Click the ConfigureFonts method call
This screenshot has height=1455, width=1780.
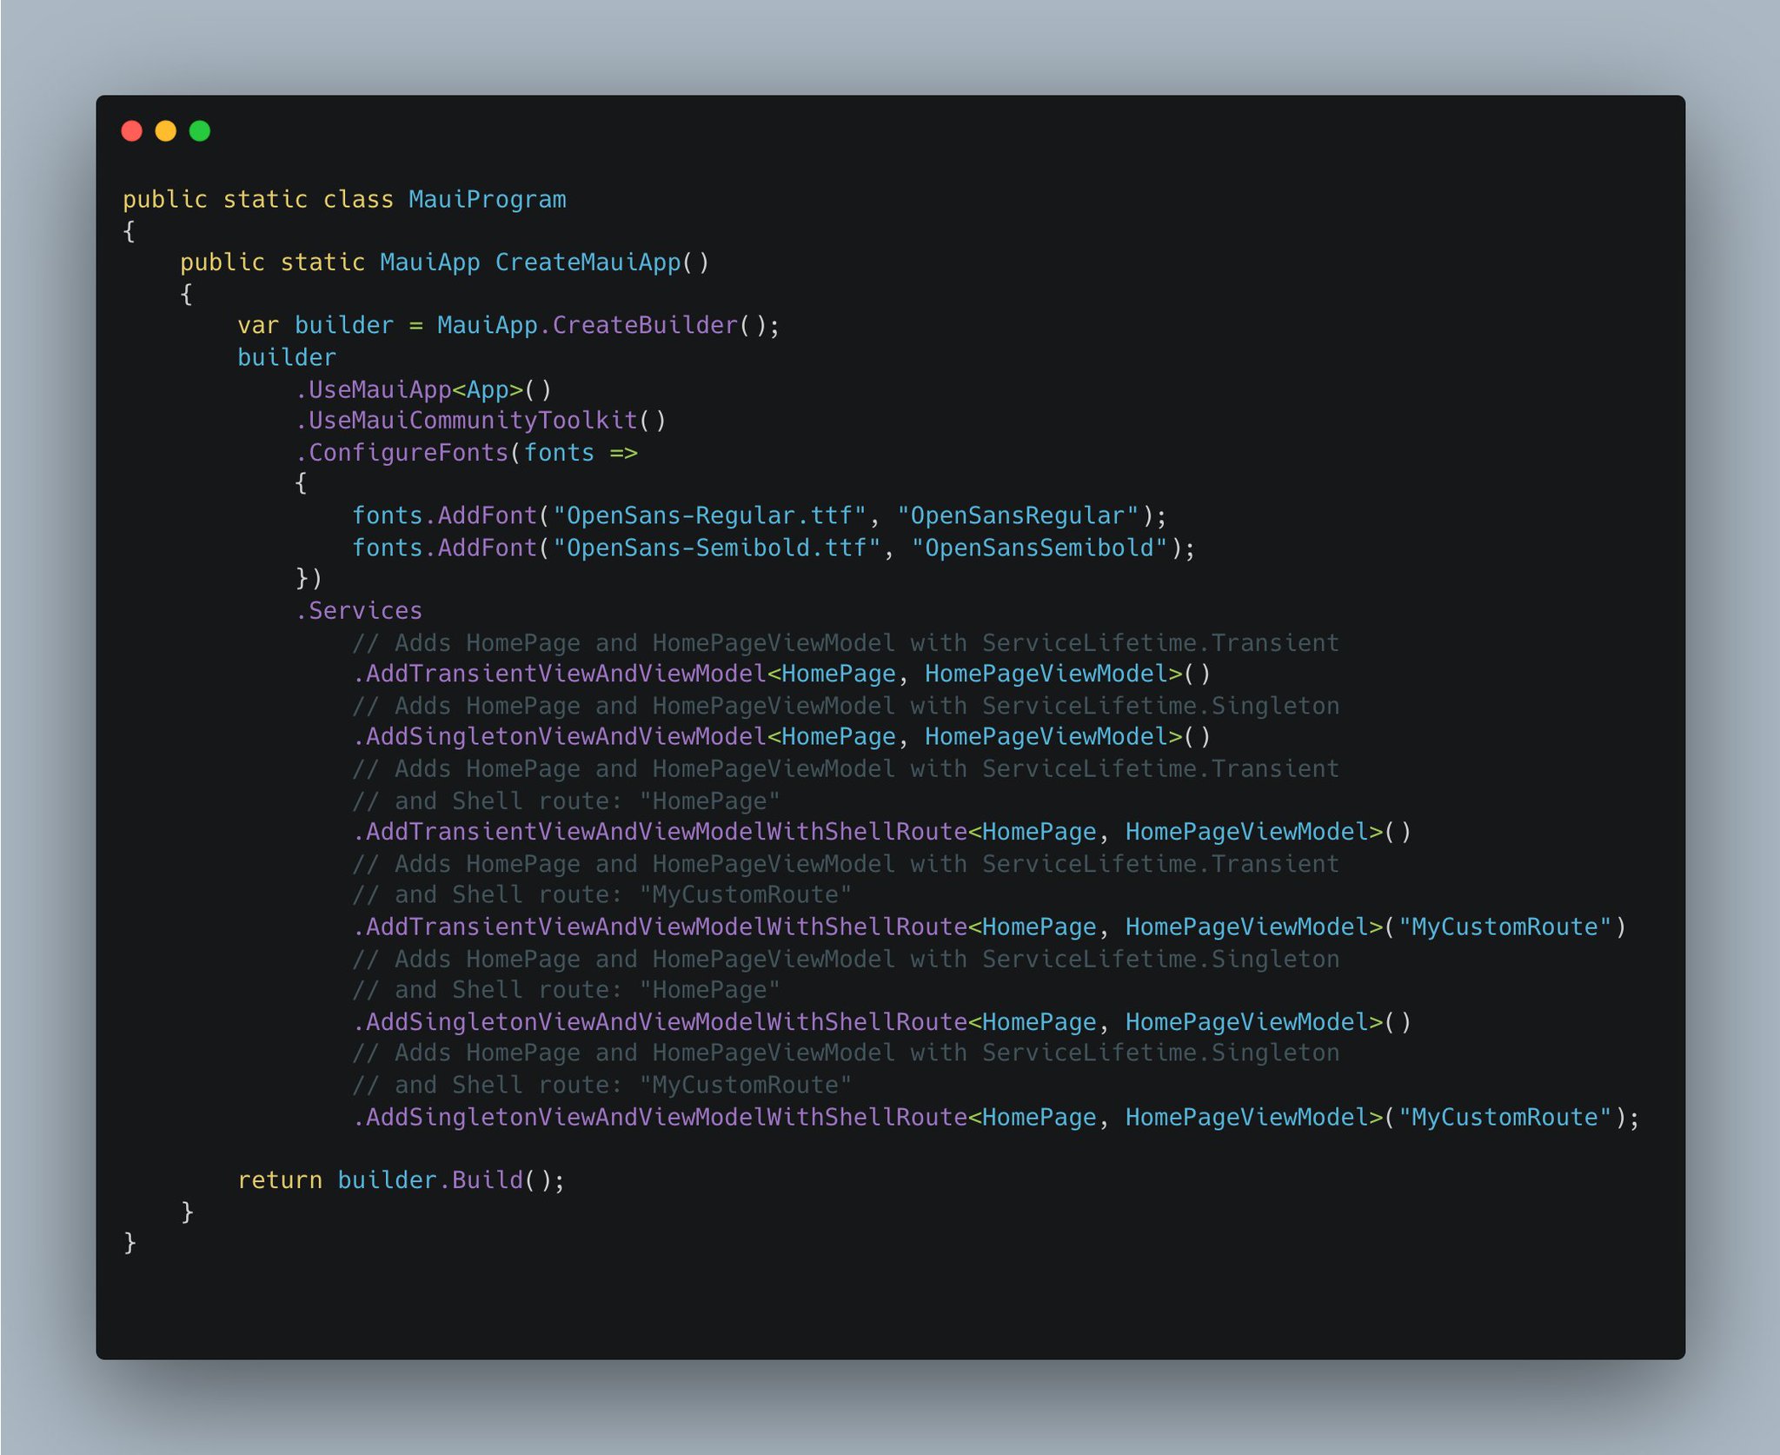tap(408, 452)
